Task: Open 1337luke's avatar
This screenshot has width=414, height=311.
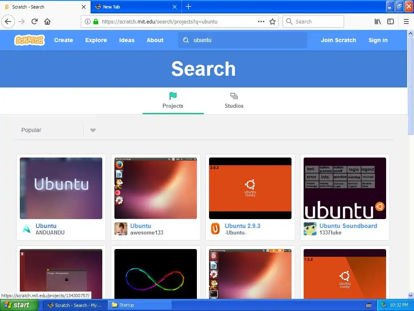Action: coord(310,229)
